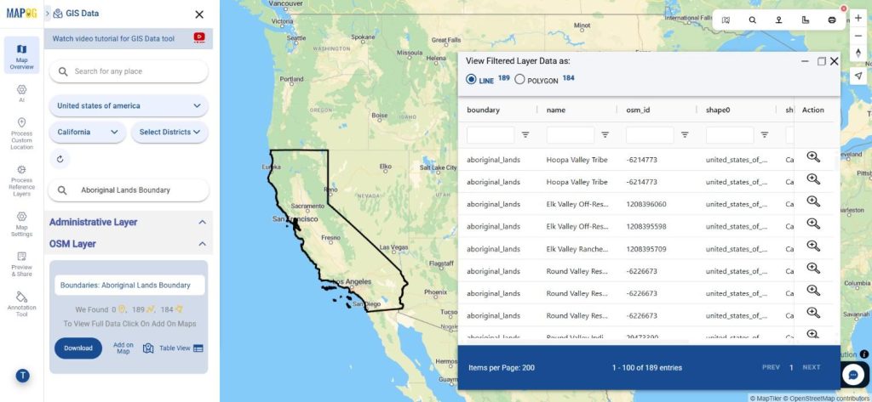Image resolution: width=872 pixels, height=402 pixels.
Task: Open the Annotation Tool
Action: pos(21,303)
